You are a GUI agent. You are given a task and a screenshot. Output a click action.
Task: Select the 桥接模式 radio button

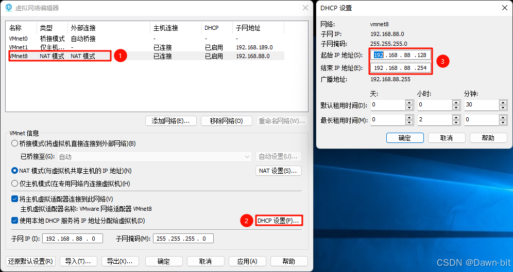point(15,143)
